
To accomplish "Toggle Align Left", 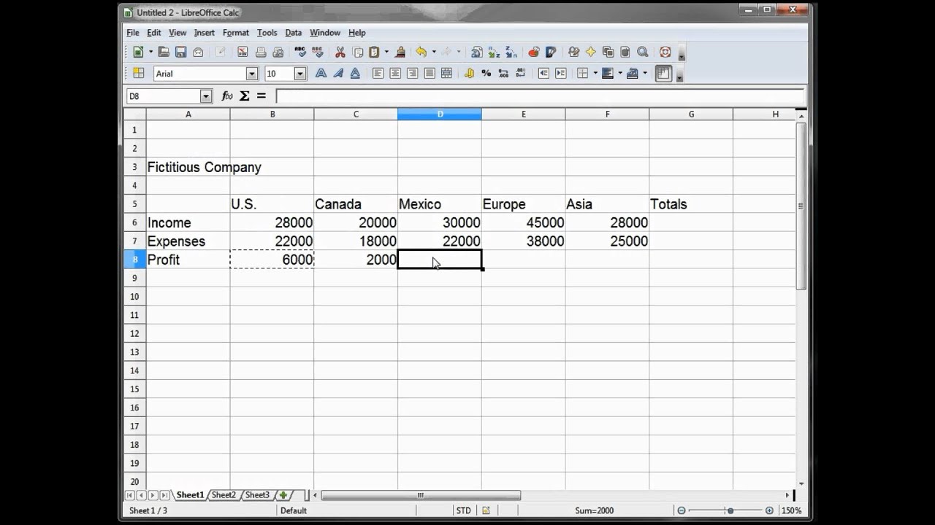I will point(378,74).
